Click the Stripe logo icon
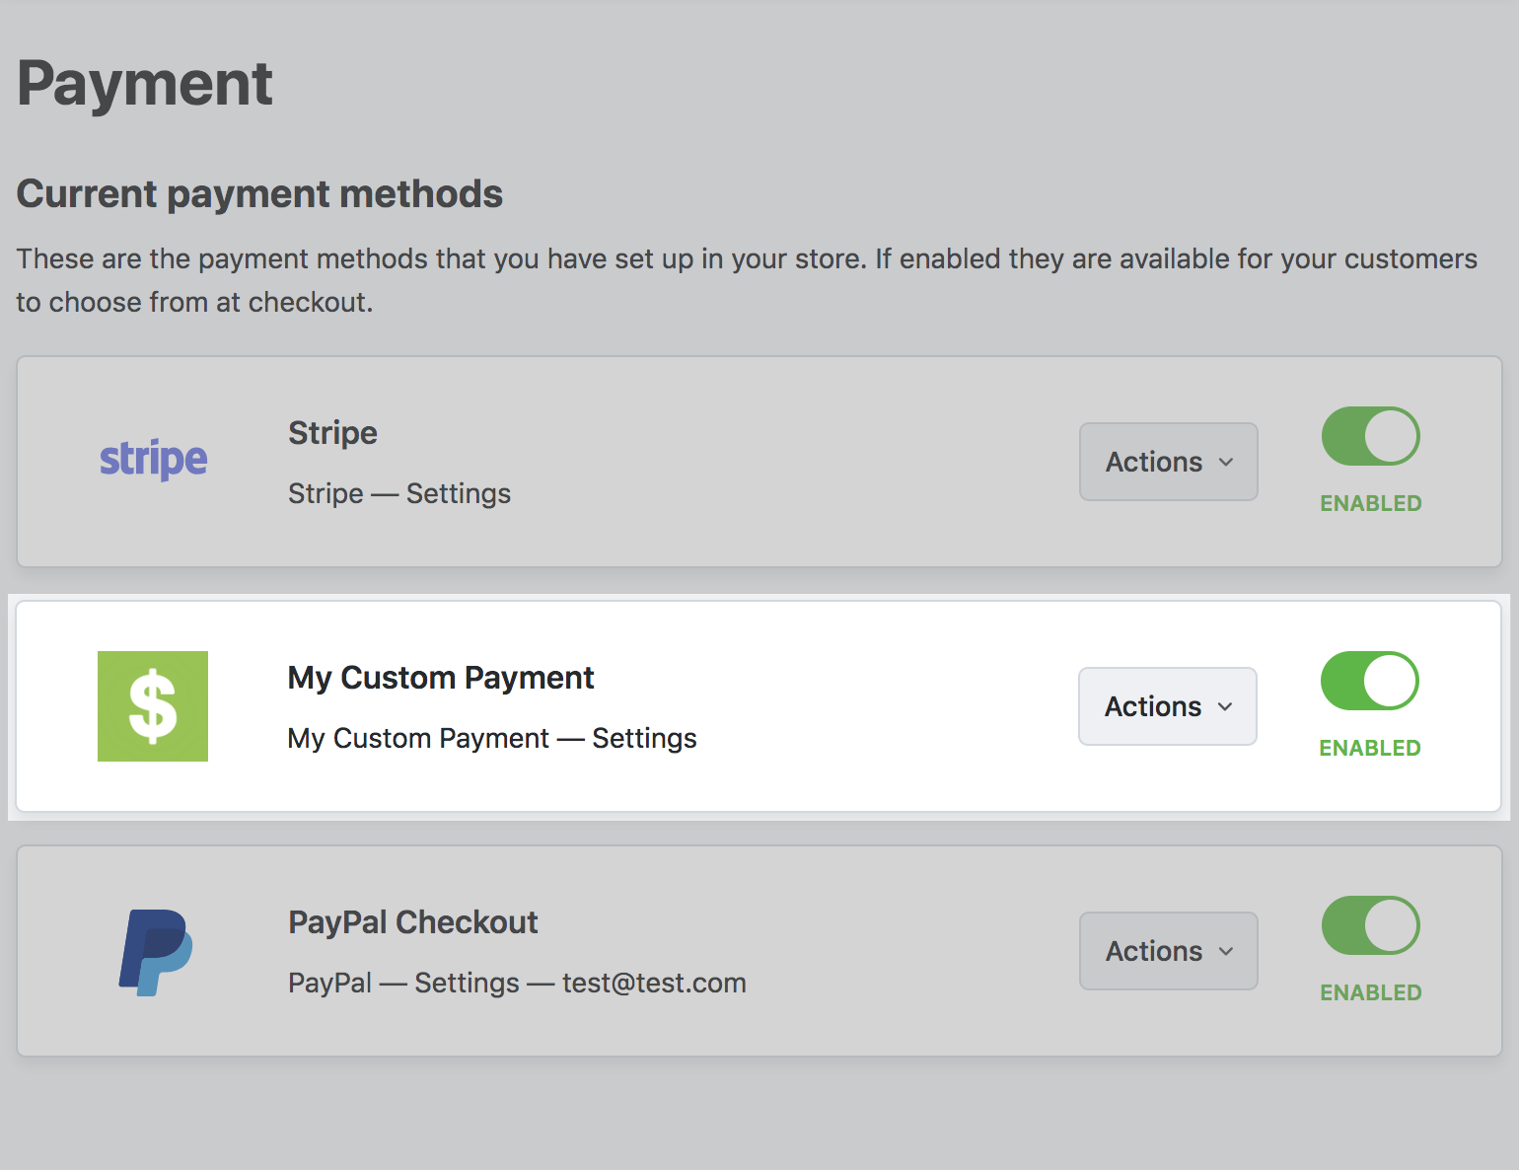 (153, 460)
